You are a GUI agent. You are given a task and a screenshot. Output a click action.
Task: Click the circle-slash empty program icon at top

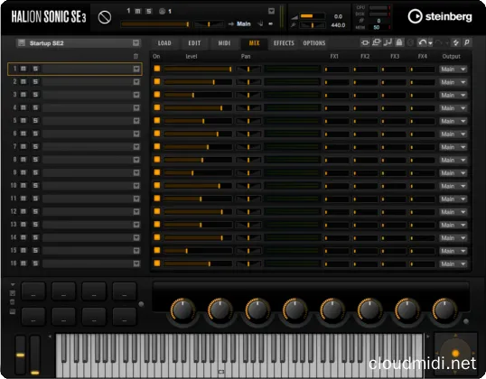[x=105, y=17]
